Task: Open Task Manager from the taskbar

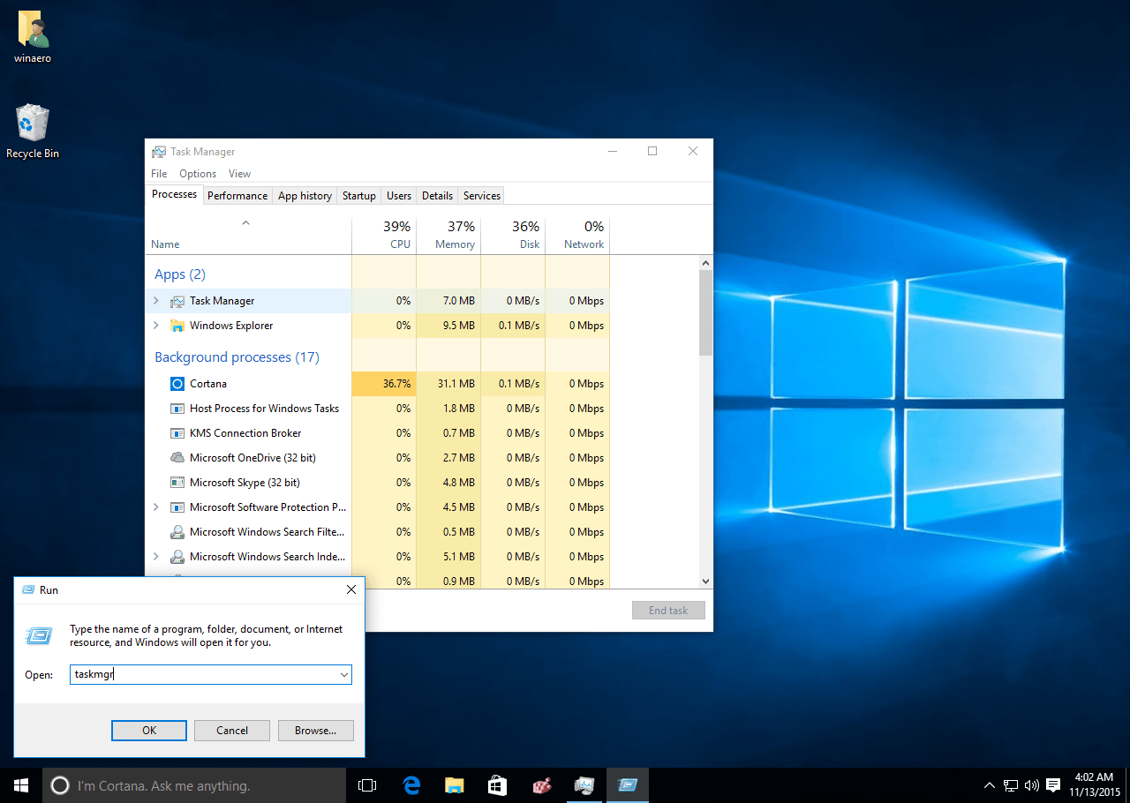Action: pyautogui.click(x=584, y=784)
